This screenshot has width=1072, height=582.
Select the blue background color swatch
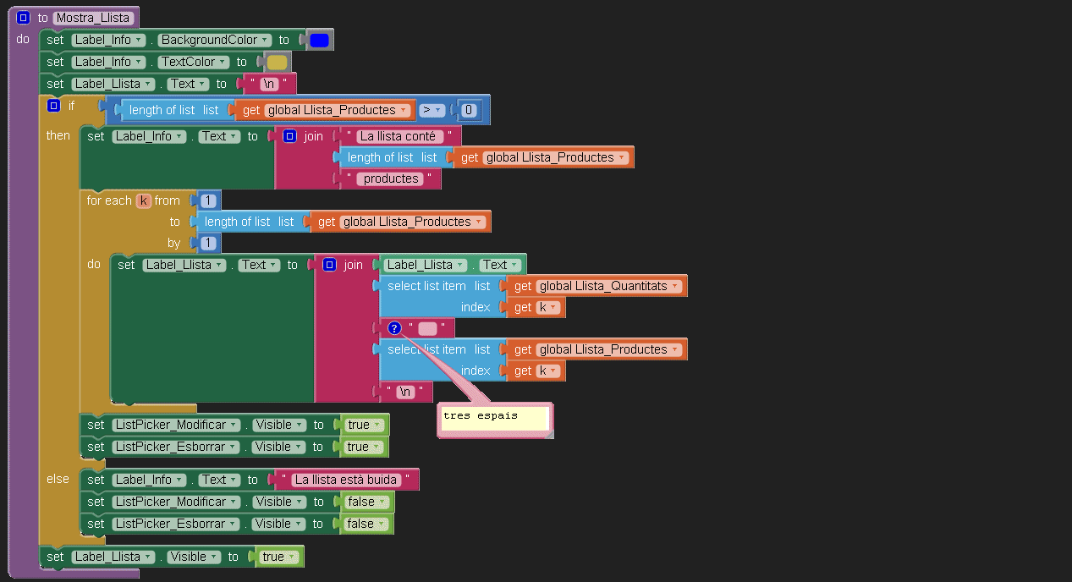319,40
